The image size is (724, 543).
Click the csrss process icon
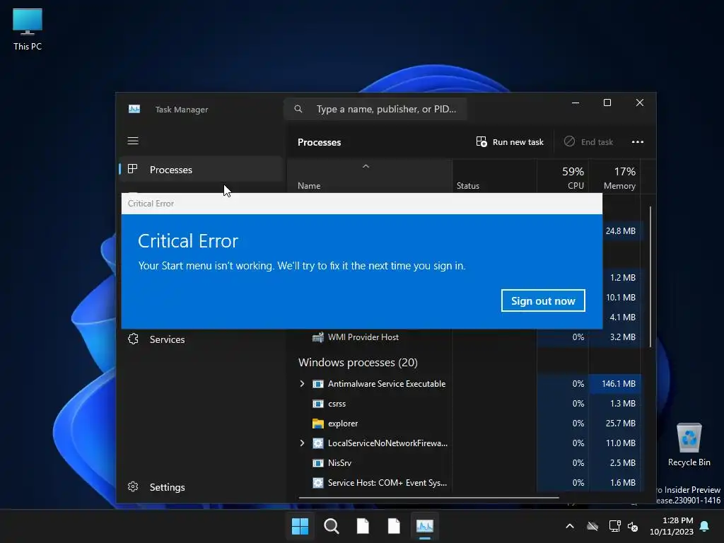click(x=318, y=404)
